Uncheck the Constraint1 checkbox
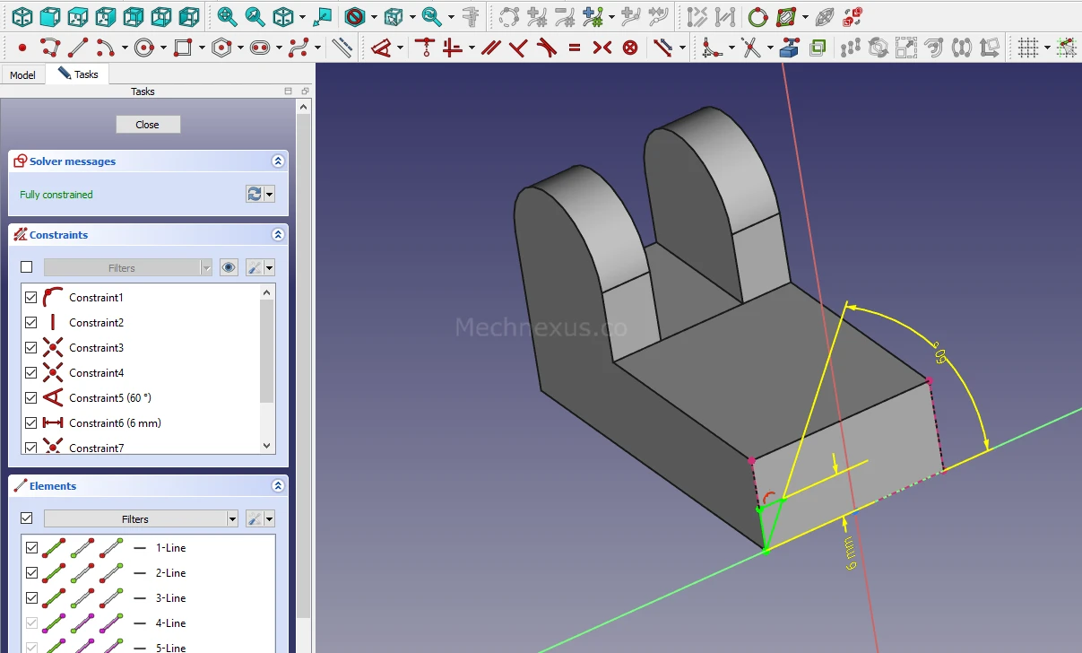The height and width of the screenshot is (653, 1082). coord(31,297)
